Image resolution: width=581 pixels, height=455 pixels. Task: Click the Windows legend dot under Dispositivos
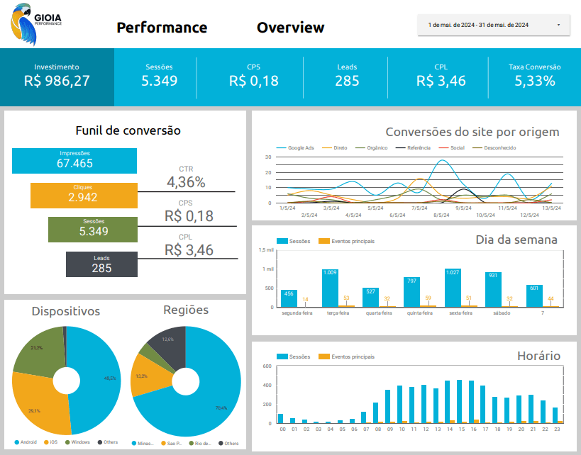click(x=67, y=442)
